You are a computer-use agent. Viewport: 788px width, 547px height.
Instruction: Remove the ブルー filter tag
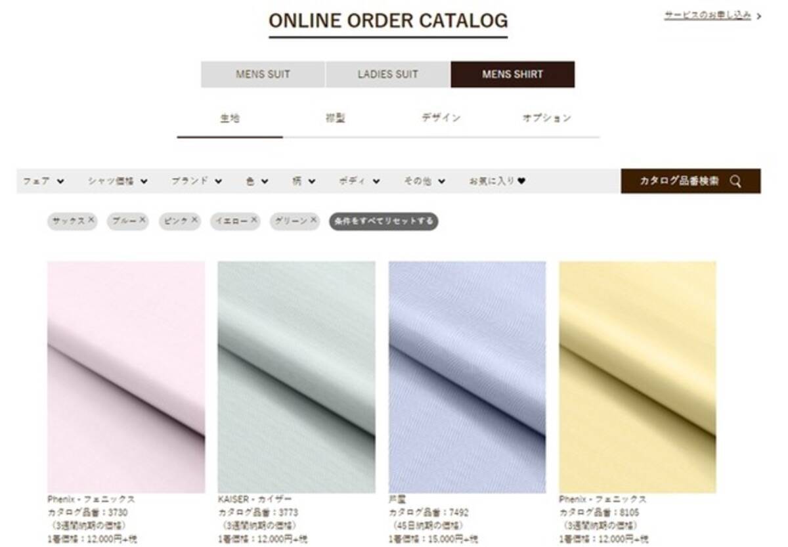(142, 221)
